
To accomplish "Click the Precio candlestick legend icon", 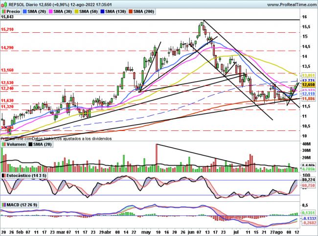I will coord(4,10).
